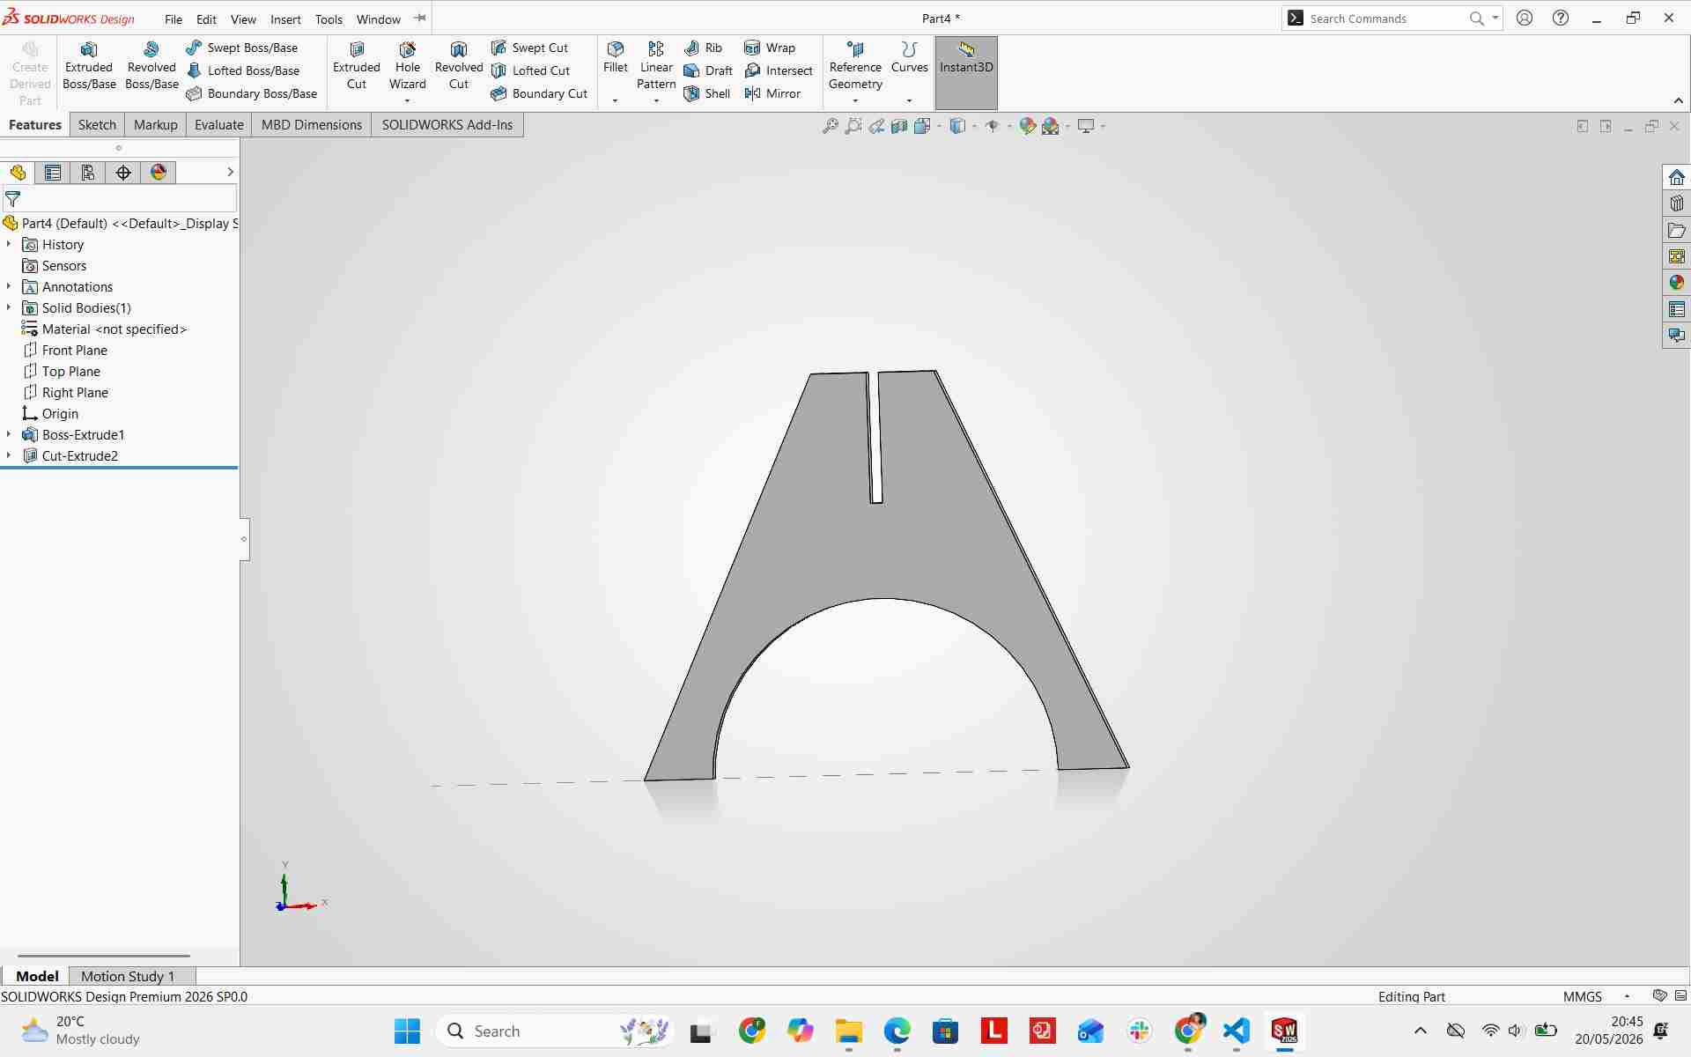Open Hole Wizard dropdown arrow

[x=407, y=100]
